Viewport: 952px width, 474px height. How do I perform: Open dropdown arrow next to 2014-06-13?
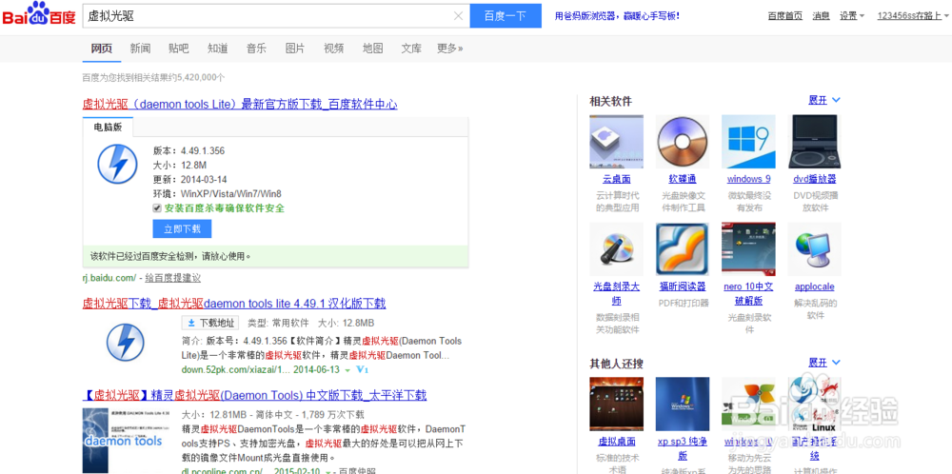[347, 369]
